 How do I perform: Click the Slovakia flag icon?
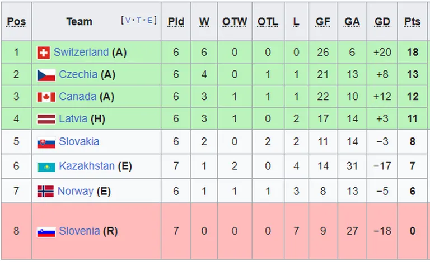tap(46, 142)
